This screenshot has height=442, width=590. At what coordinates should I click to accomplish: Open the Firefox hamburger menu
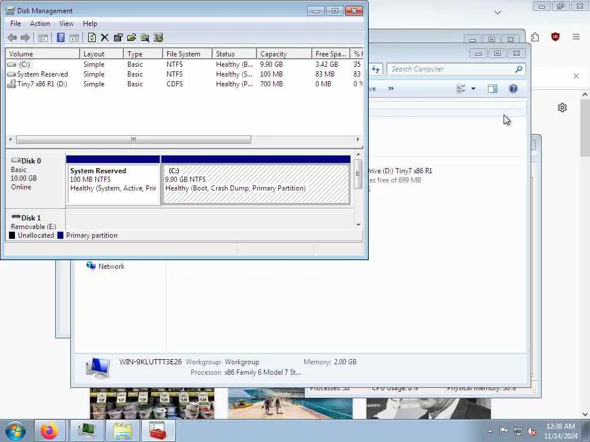point(576,37)
